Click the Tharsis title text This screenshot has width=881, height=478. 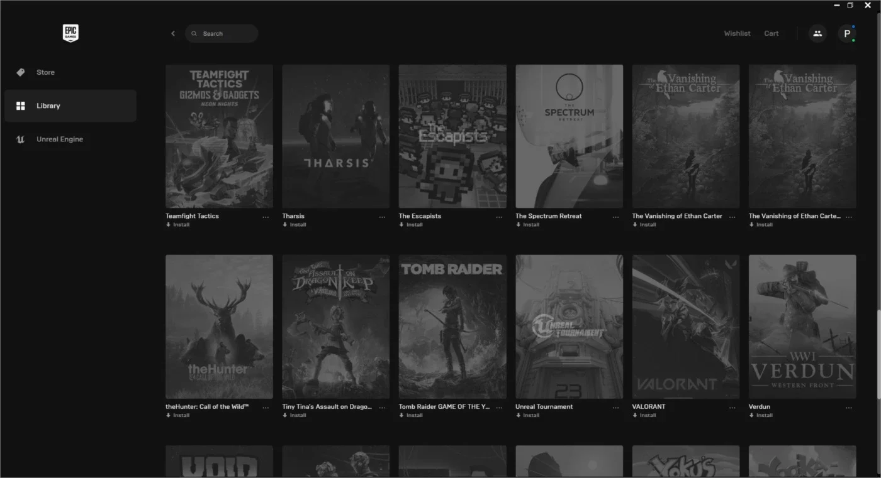(x=293, y=216)
